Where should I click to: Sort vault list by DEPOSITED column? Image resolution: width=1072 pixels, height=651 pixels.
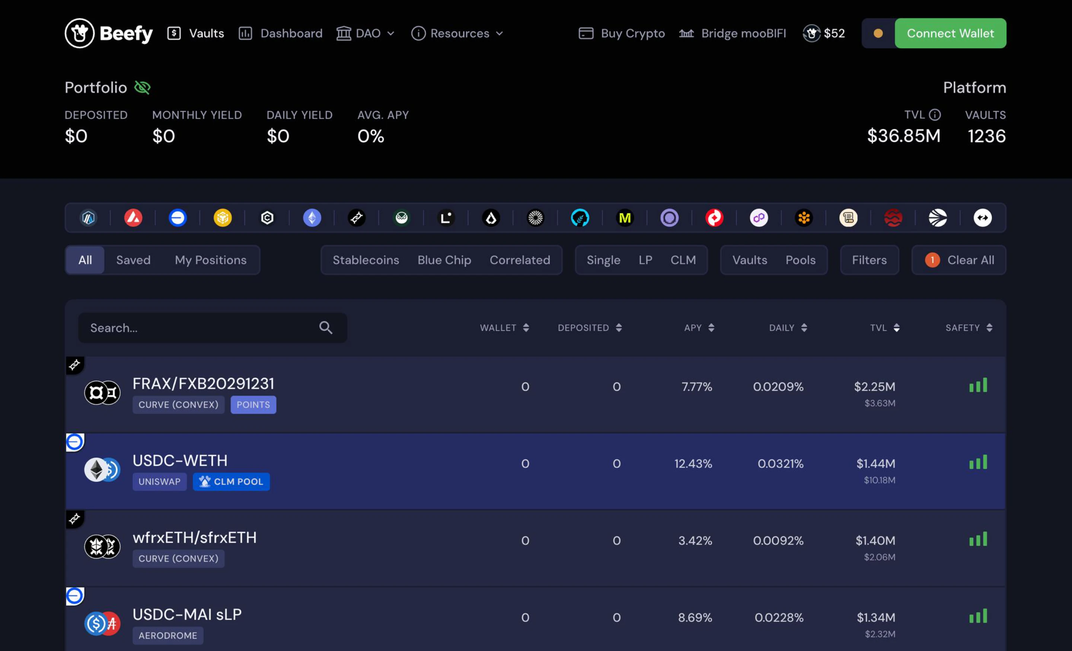click(590, 327)
